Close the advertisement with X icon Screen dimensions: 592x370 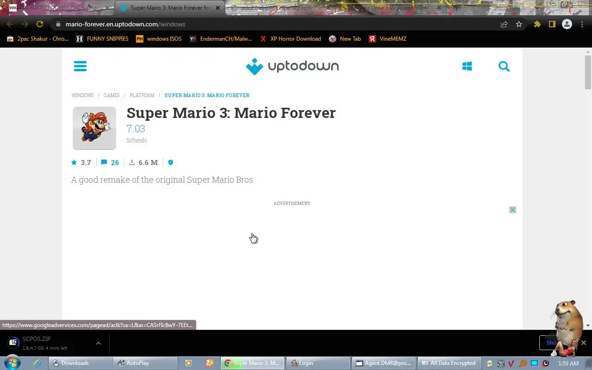click(512, 210)
